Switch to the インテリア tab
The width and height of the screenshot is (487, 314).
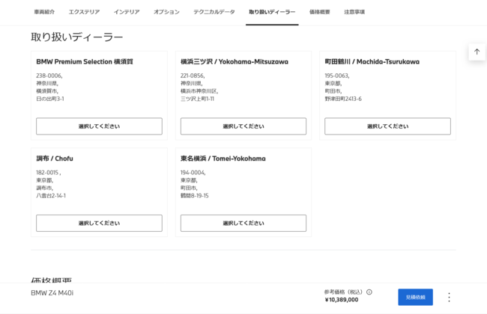pyautogui.click(x=127, y=12)
